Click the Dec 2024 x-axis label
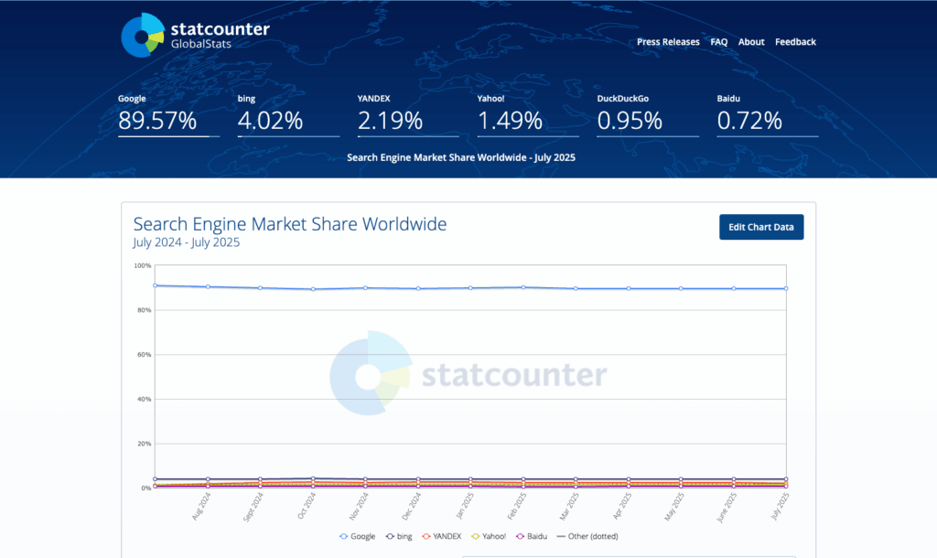This screenshot has height=558, width=937. click(x=411, y=507)
